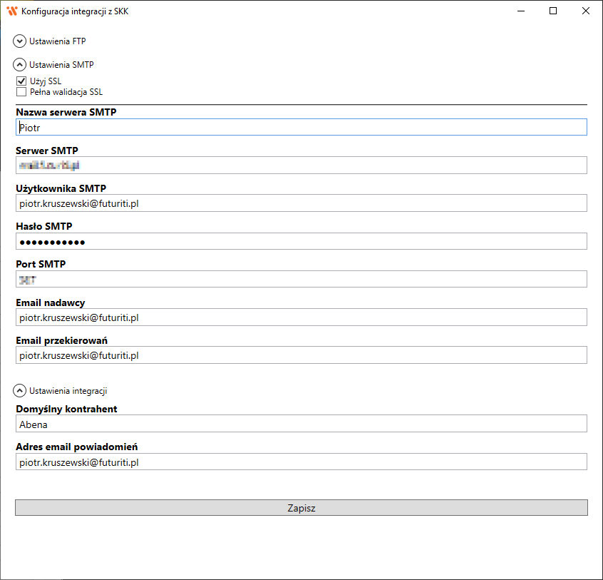Click the Adres email powiadomień field
The image size is (603, 580).
click(301, 462)
